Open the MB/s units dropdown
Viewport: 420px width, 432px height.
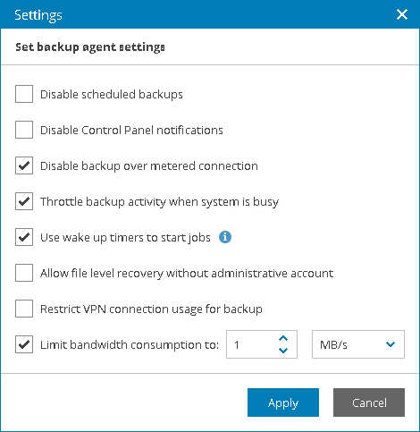(x=358, y=344)
